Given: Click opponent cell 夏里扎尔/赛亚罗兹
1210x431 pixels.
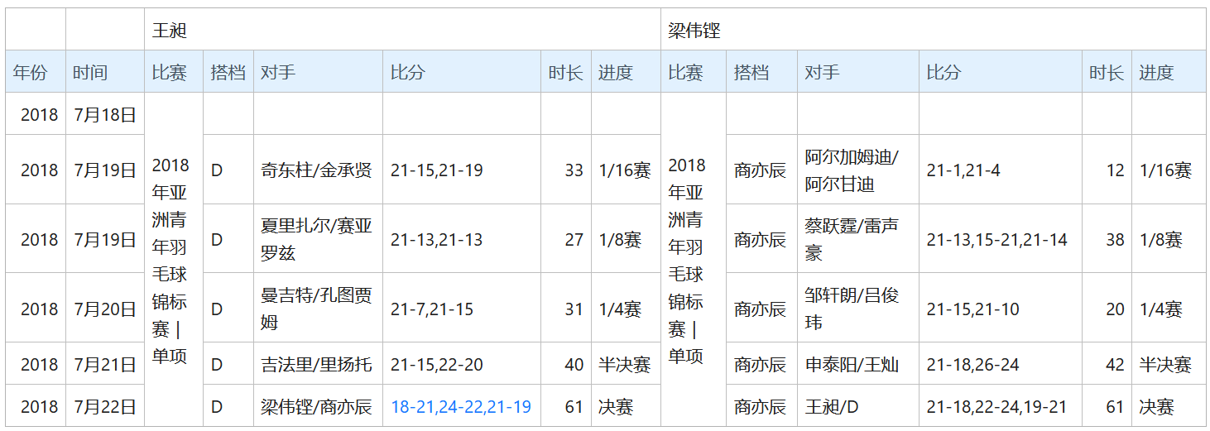Looking at the screenshot, I should point(316,239).
